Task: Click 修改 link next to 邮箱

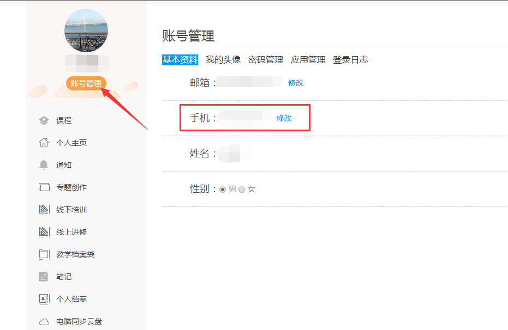Action: point(296,83)
